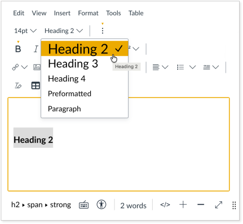Open the 14pt font size dropdown

[25, 31]
